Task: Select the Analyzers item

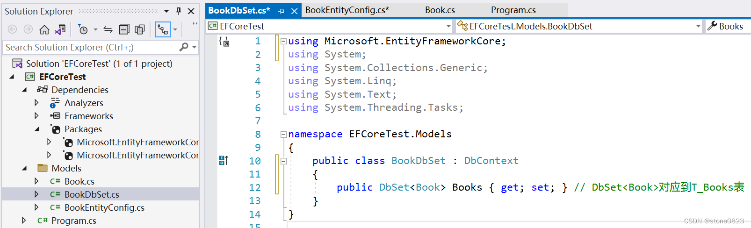Action: click(84, 103)
